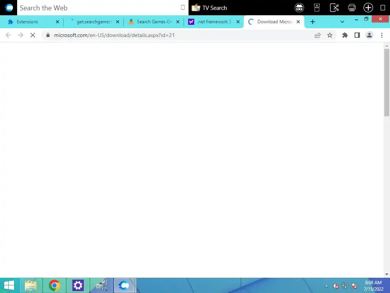The image size is (390, 293).
Task: Click the browser logo icon beside Search the Web
Action: pos(9,8)
